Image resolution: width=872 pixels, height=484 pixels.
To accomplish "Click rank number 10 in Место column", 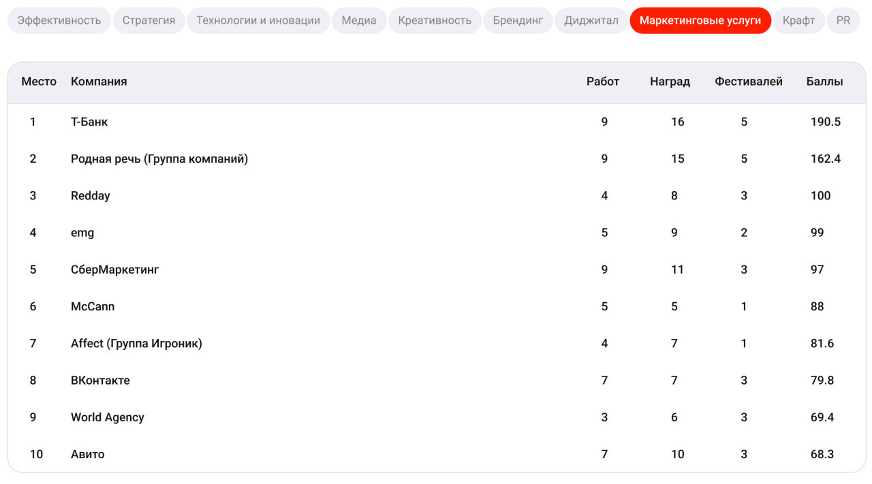I will (x=36, y=454).
